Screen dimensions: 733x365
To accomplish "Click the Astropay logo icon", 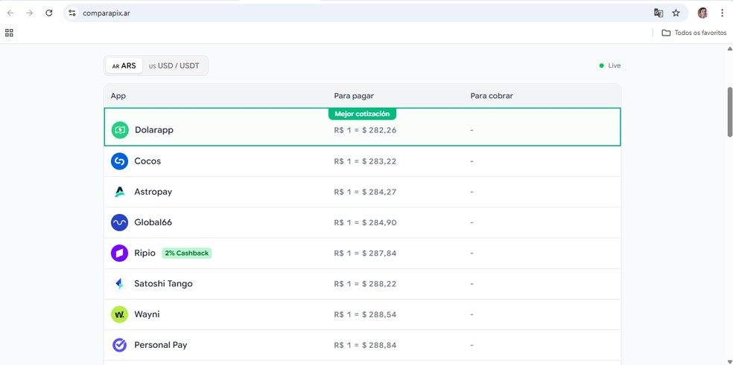I will tap(119, 192).
